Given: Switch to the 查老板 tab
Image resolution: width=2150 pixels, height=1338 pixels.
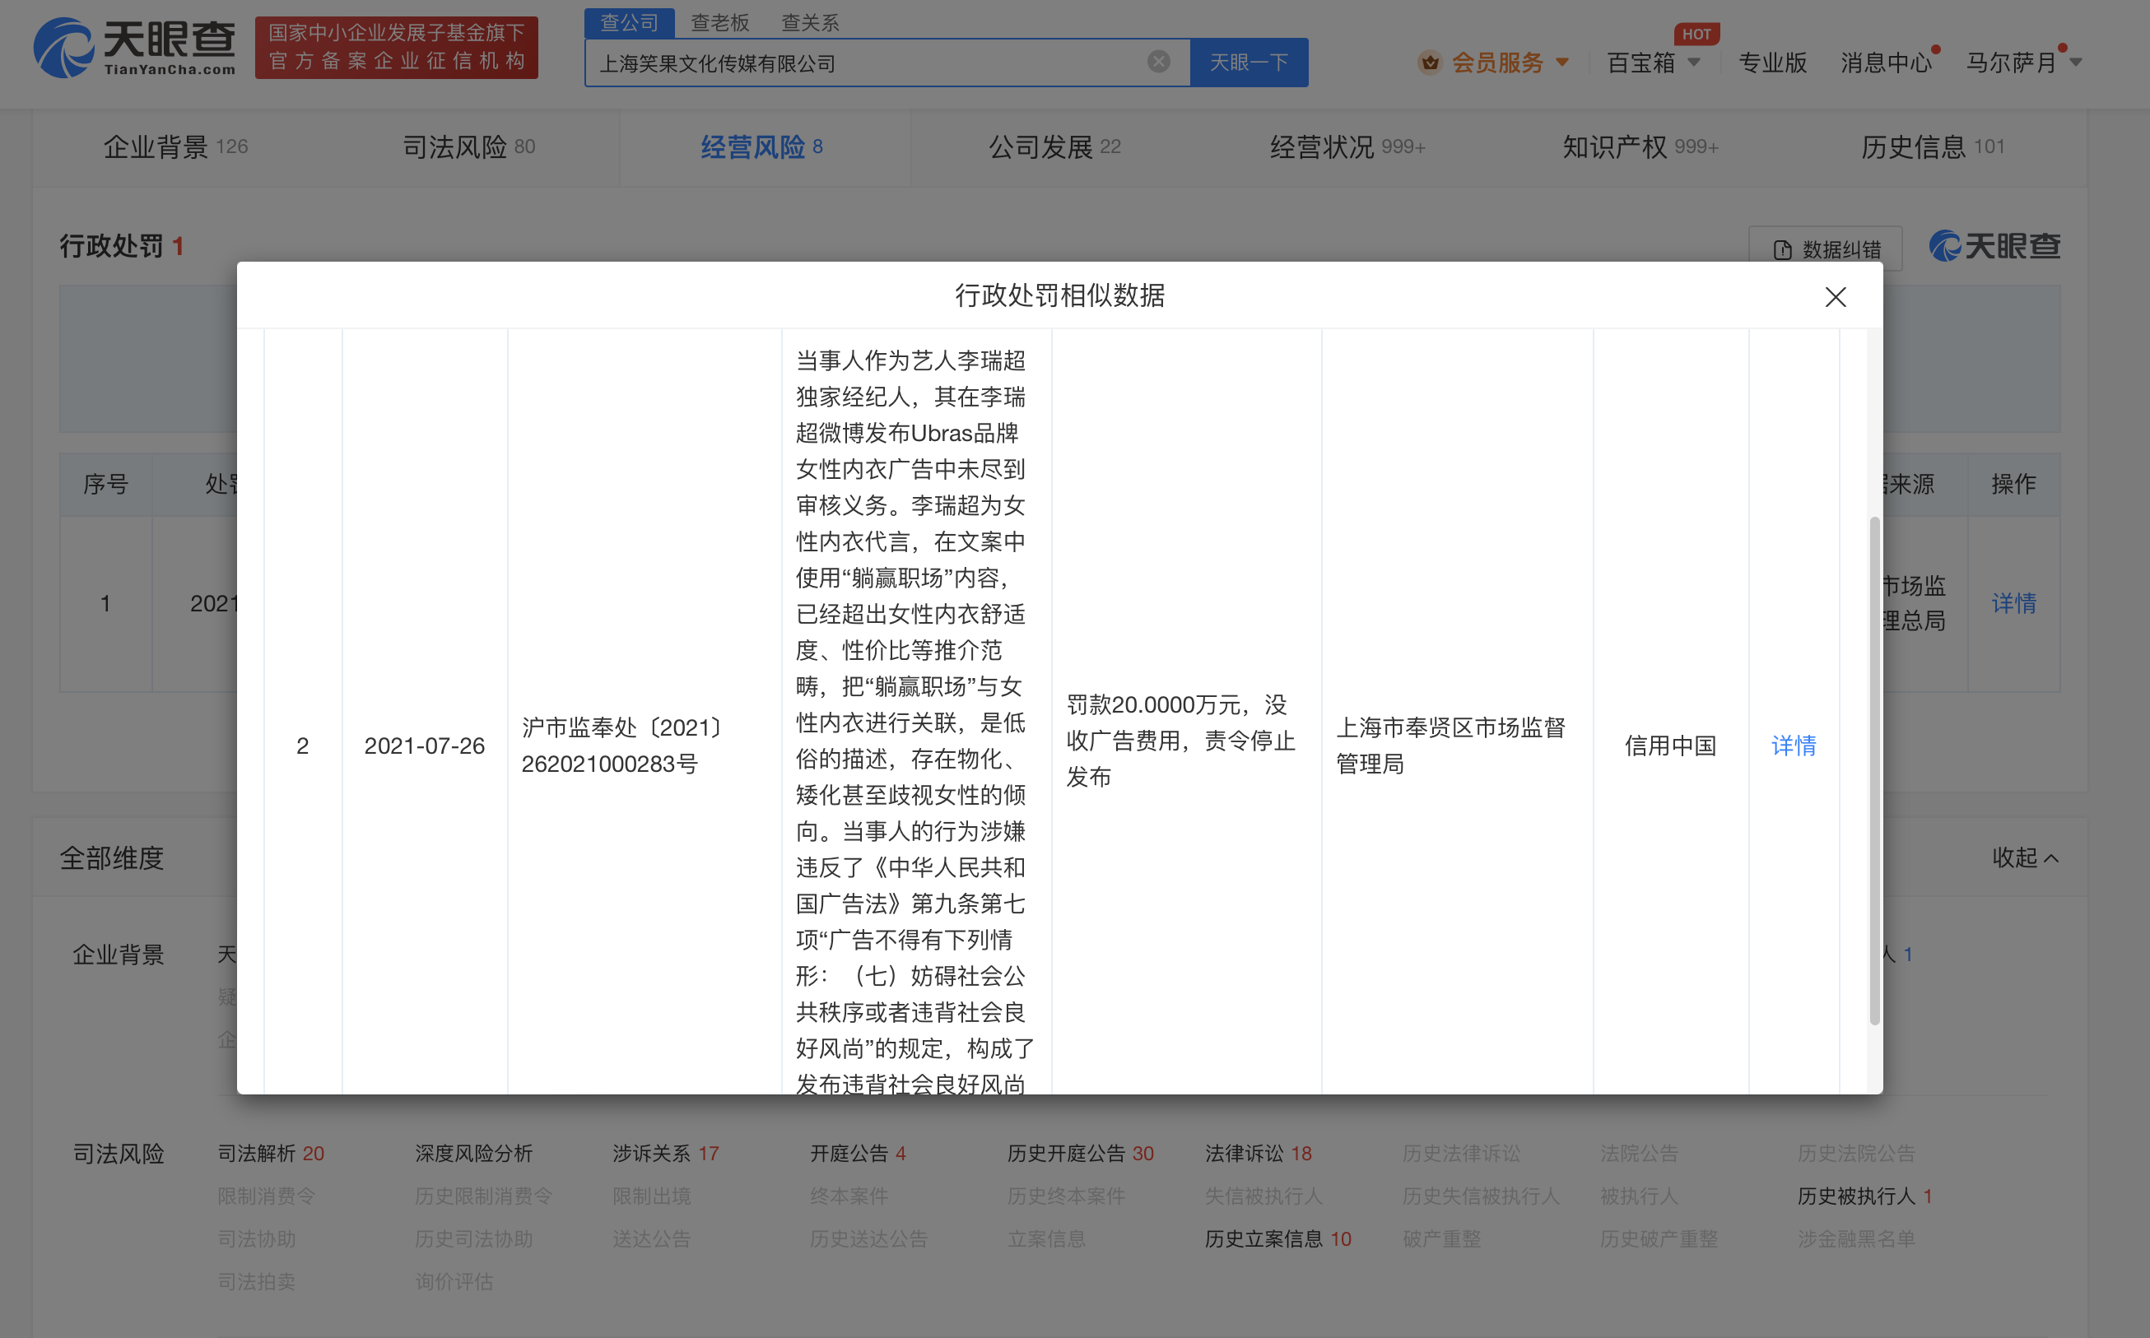Looking at the screenshot, I should pyautogui.click(x=719, y=21).
